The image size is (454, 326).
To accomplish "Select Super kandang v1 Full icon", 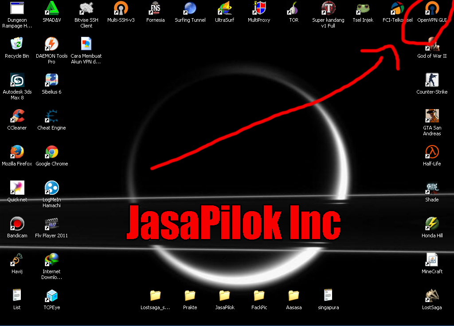I will pos(329,8).
